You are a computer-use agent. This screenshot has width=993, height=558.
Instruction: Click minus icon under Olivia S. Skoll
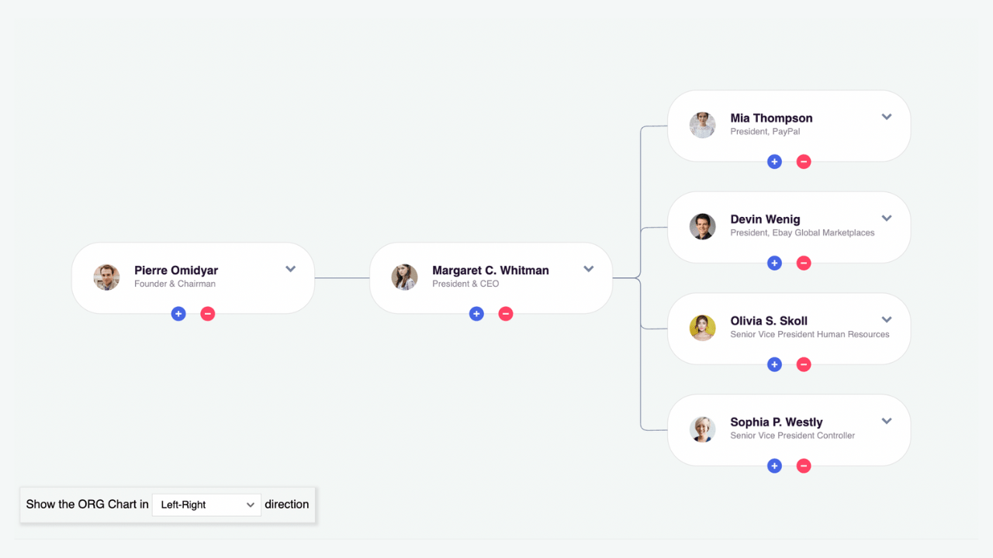coord(804,365)
